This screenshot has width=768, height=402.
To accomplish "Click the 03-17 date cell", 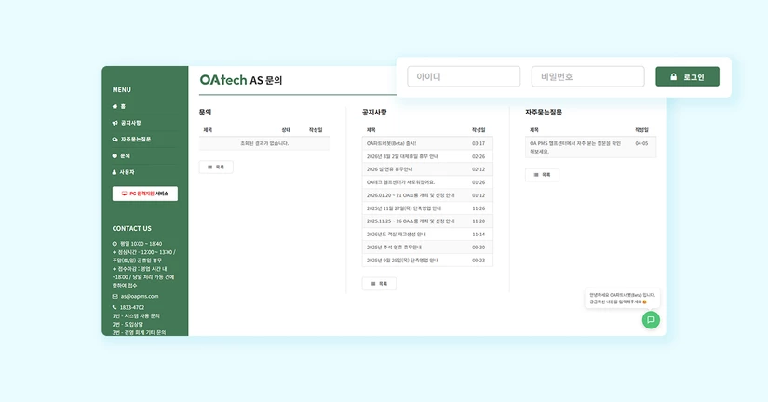I will (478, 143).
